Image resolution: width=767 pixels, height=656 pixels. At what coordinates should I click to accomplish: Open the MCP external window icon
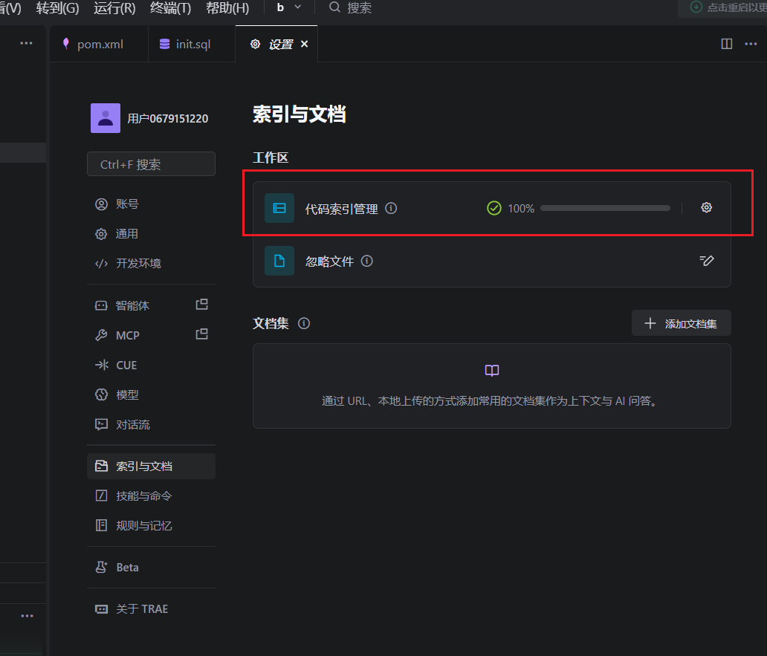[x=202, y=334]
